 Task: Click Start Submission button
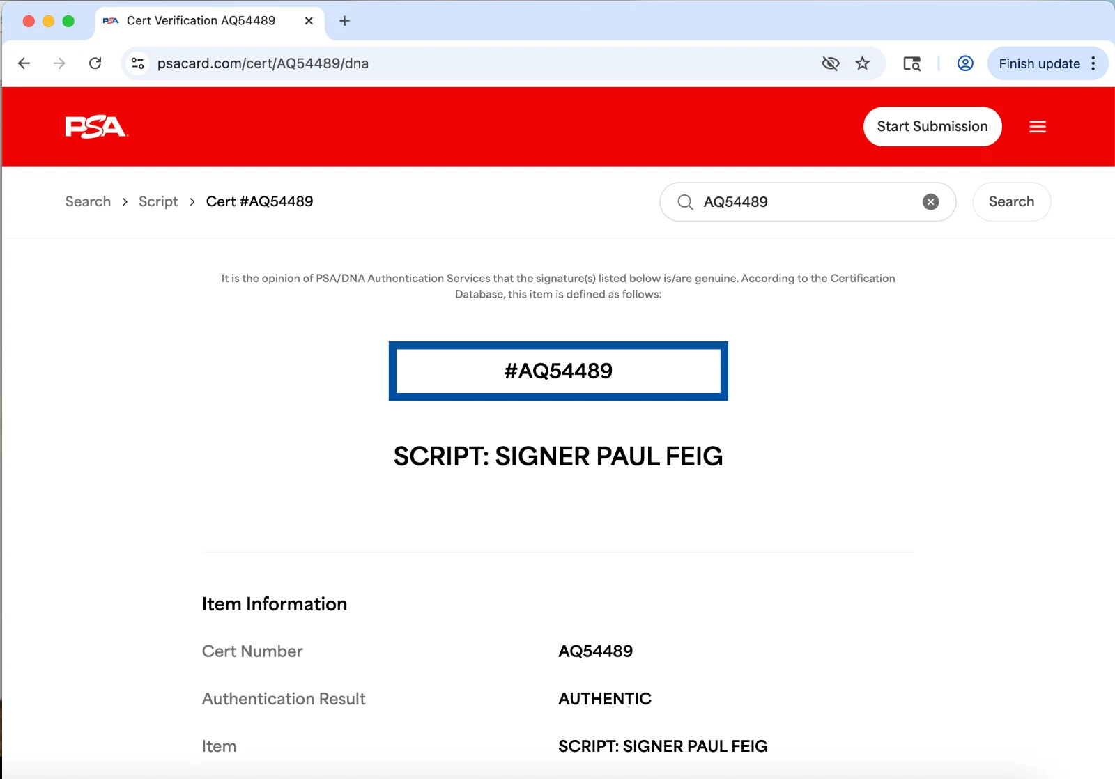[932, 126]
